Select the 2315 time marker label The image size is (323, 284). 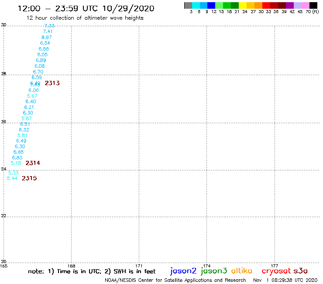tap(29, 178)
